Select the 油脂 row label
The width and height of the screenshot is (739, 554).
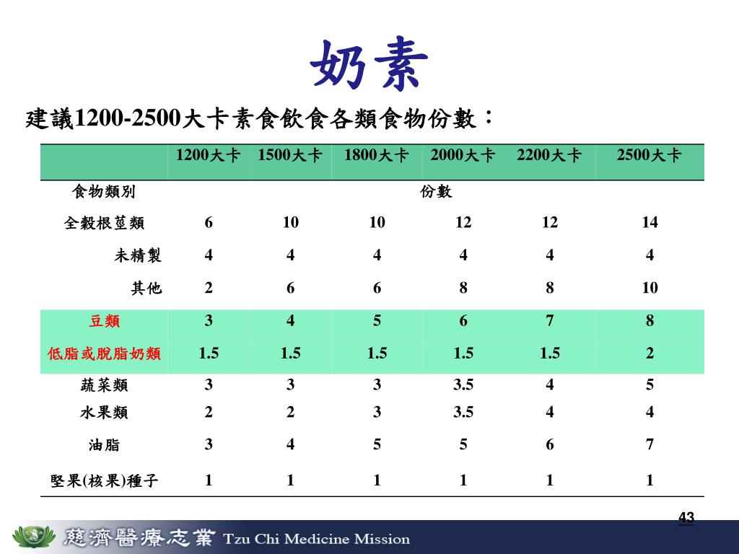(104, 444)
